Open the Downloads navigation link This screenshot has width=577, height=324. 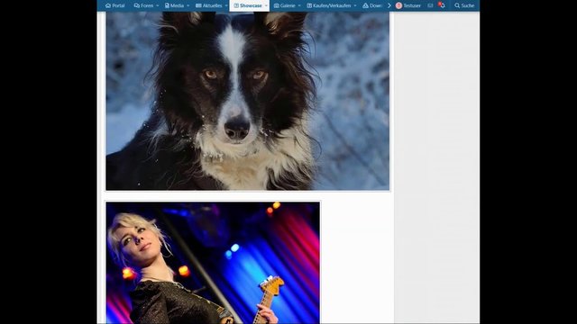[372, 5]
